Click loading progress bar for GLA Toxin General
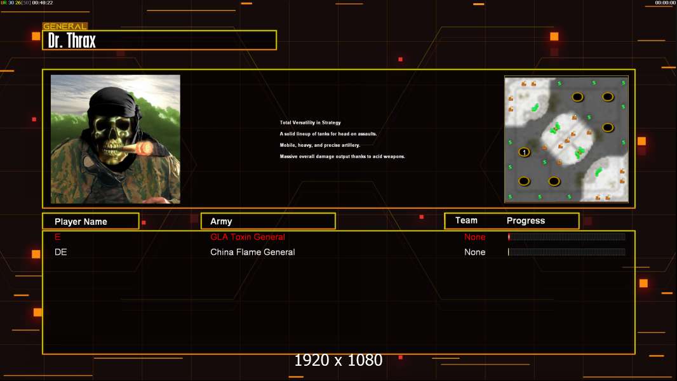Screen dimensions: 677x381 coord(566,236)
